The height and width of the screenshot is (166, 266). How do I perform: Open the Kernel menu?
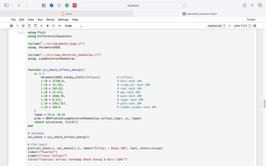click(x=50, y=20)
